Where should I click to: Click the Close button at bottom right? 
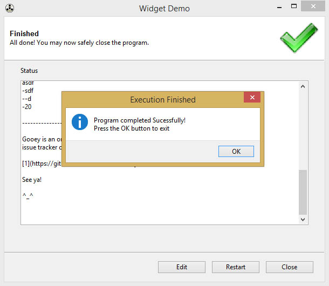(289, 267)
